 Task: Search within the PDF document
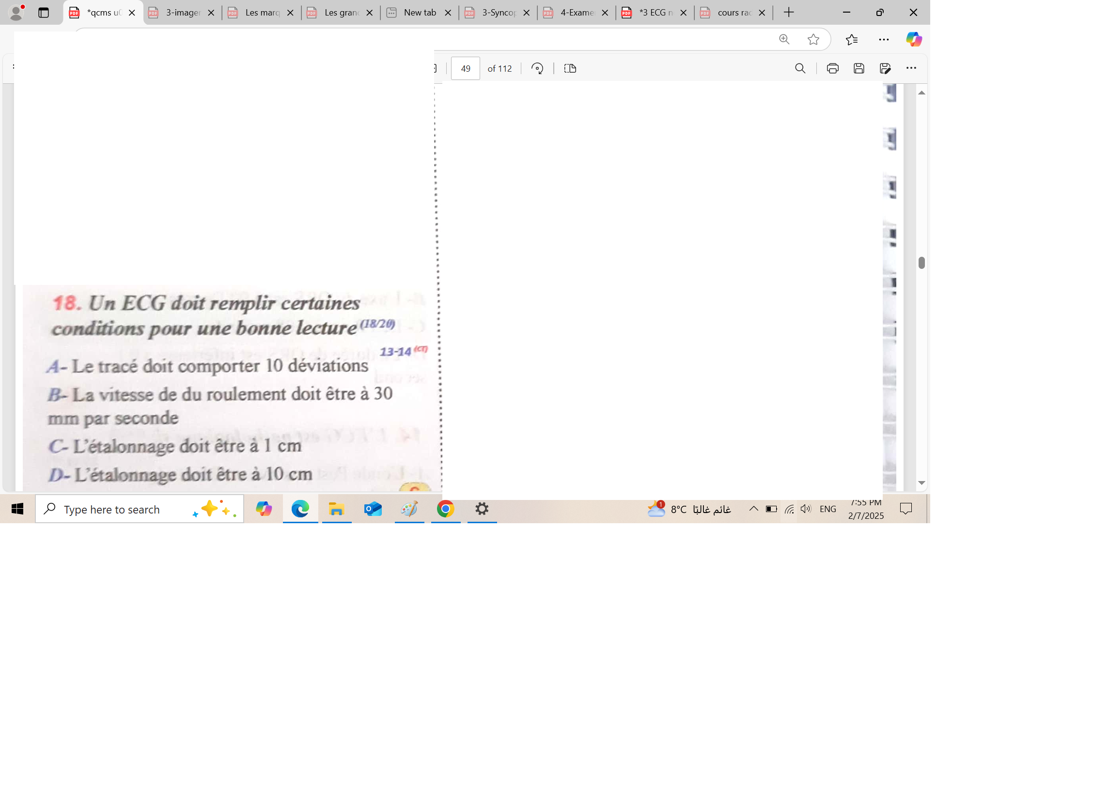tap(800, 68)
